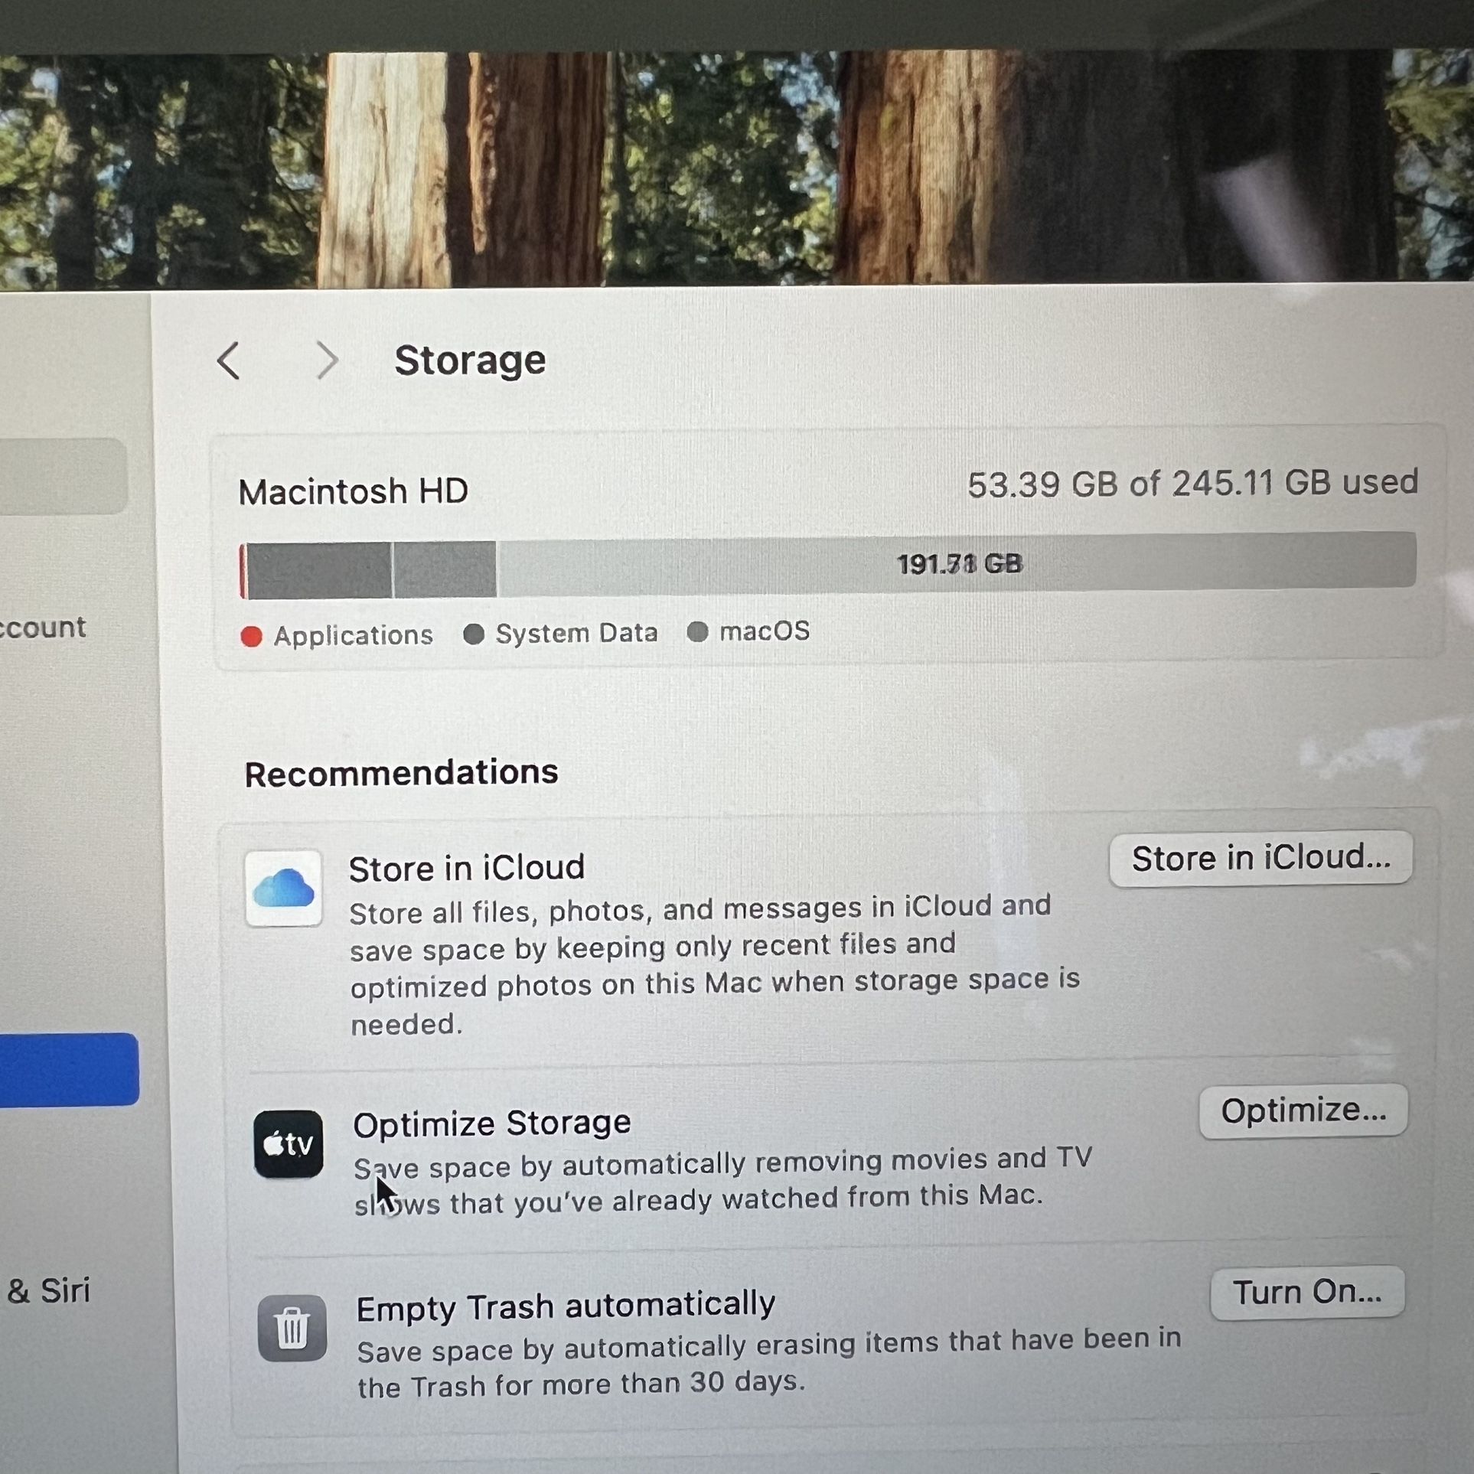The height and width of the screenshot is (1474, 1474).
Task: Click the macOS legend label
Action: pyautogui.click(x=765, y=631)
